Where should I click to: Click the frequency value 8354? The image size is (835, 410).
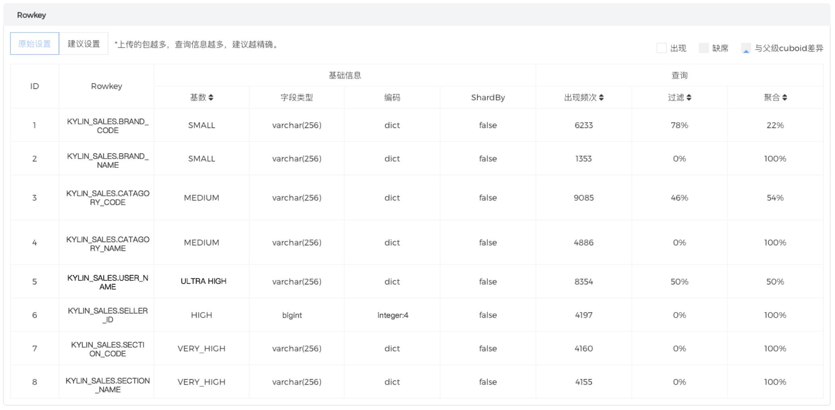point(583,281)
